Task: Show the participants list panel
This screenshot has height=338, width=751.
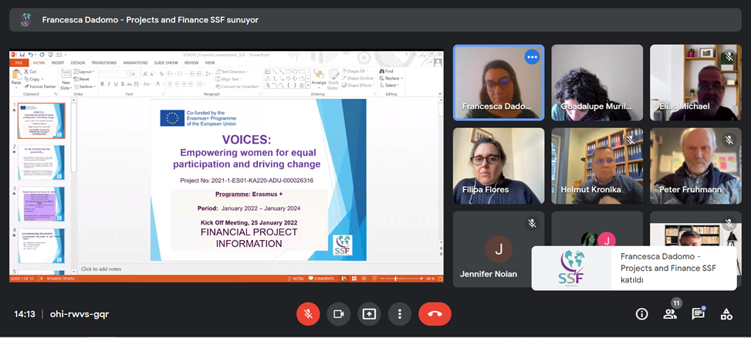Action: pos(669,314)
